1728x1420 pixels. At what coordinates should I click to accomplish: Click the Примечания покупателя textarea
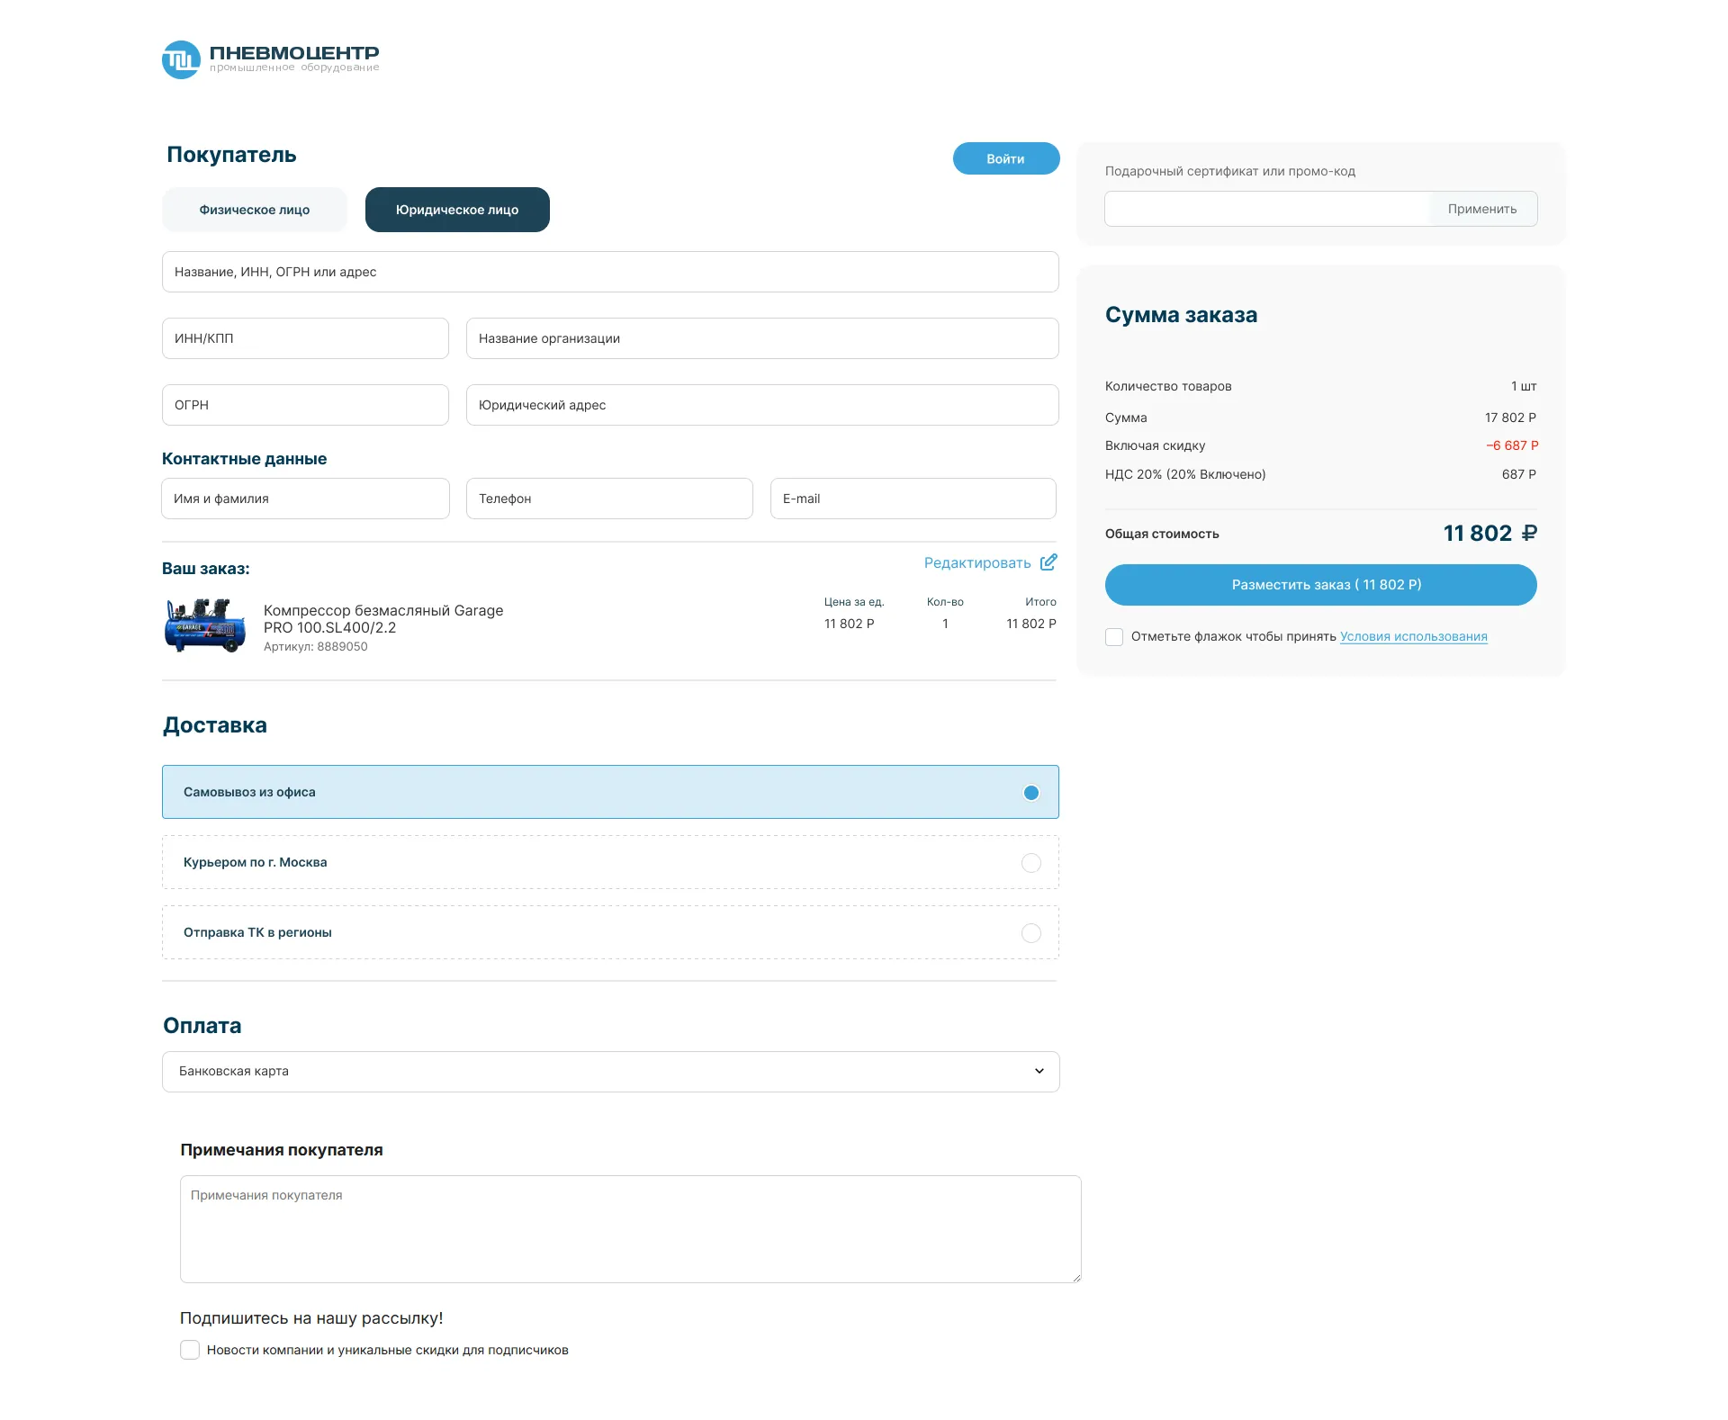(631, 1229)
